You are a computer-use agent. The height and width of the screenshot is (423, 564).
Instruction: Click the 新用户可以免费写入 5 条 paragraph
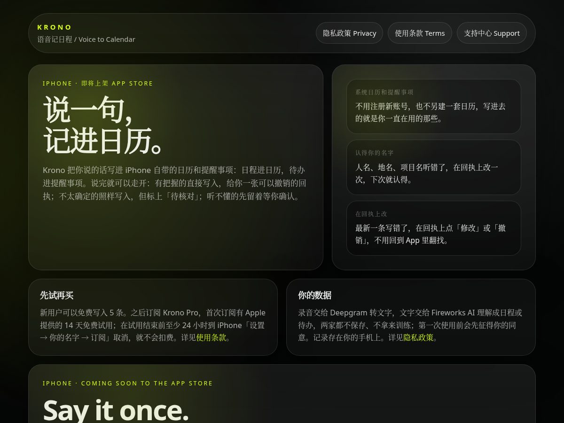click(153, 325)
